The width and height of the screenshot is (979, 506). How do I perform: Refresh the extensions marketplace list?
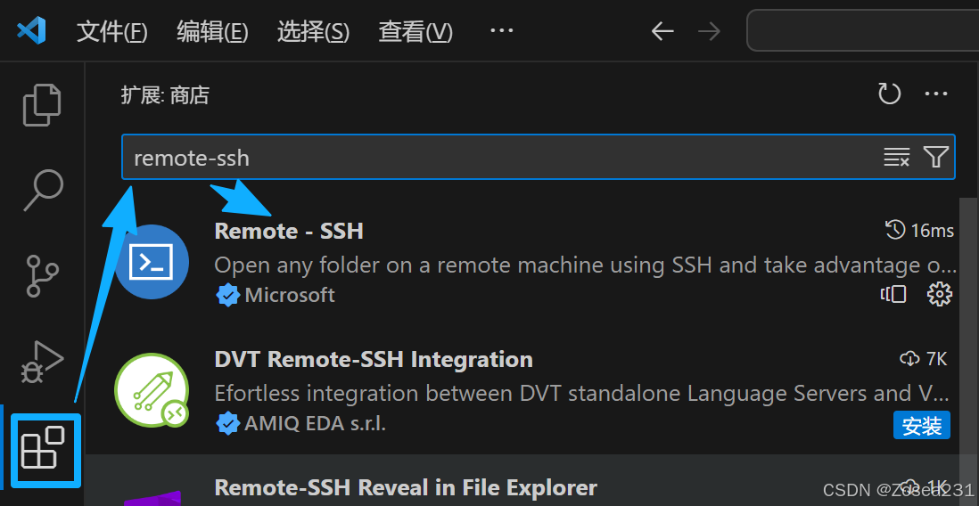click(x=889, y=94)
